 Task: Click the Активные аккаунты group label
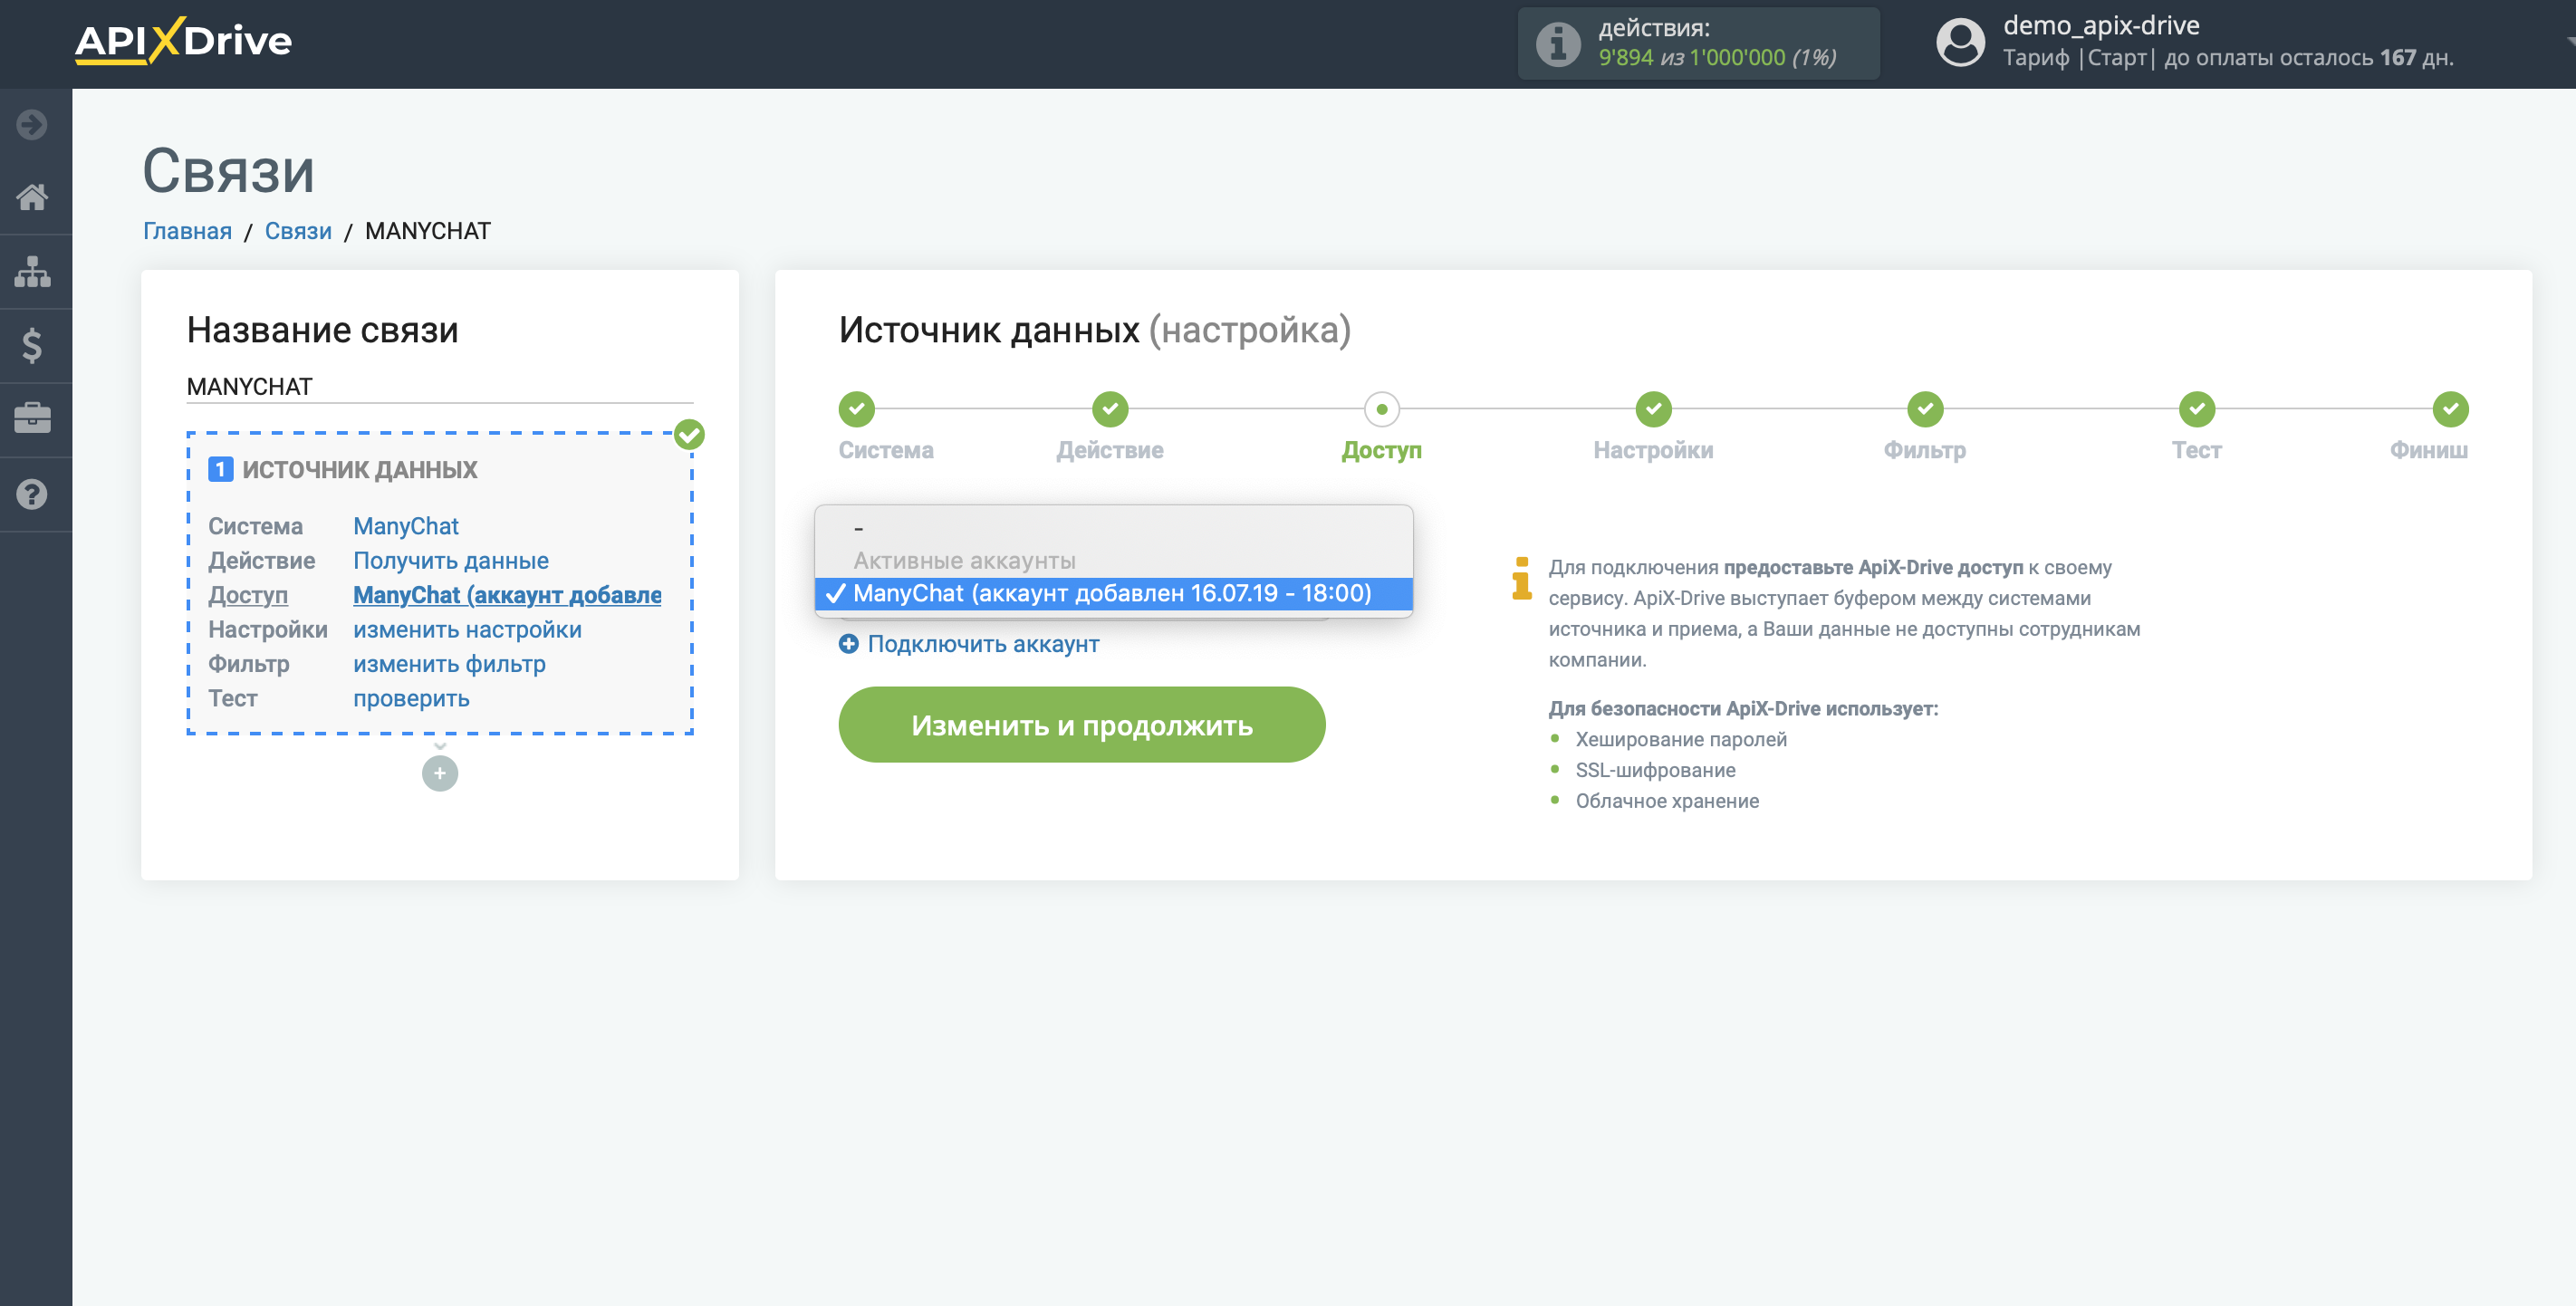point(964,561)
